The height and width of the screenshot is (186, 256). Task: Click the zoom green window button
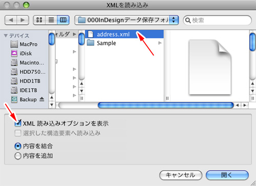[26, 5]
